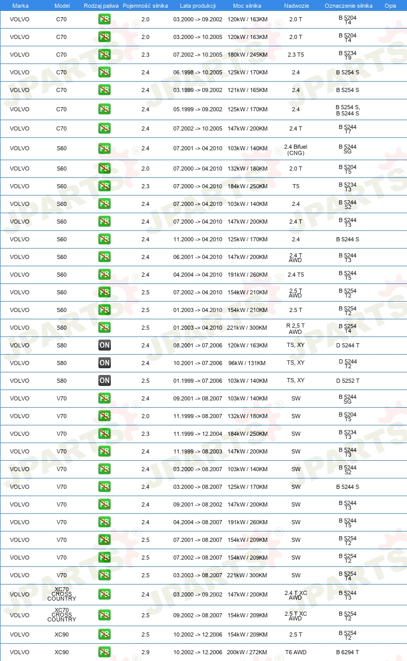Click the S80 model cell in the D 5252 T row
The height and width of the screenshot is (661, 407).
click(x=61, y=381)
